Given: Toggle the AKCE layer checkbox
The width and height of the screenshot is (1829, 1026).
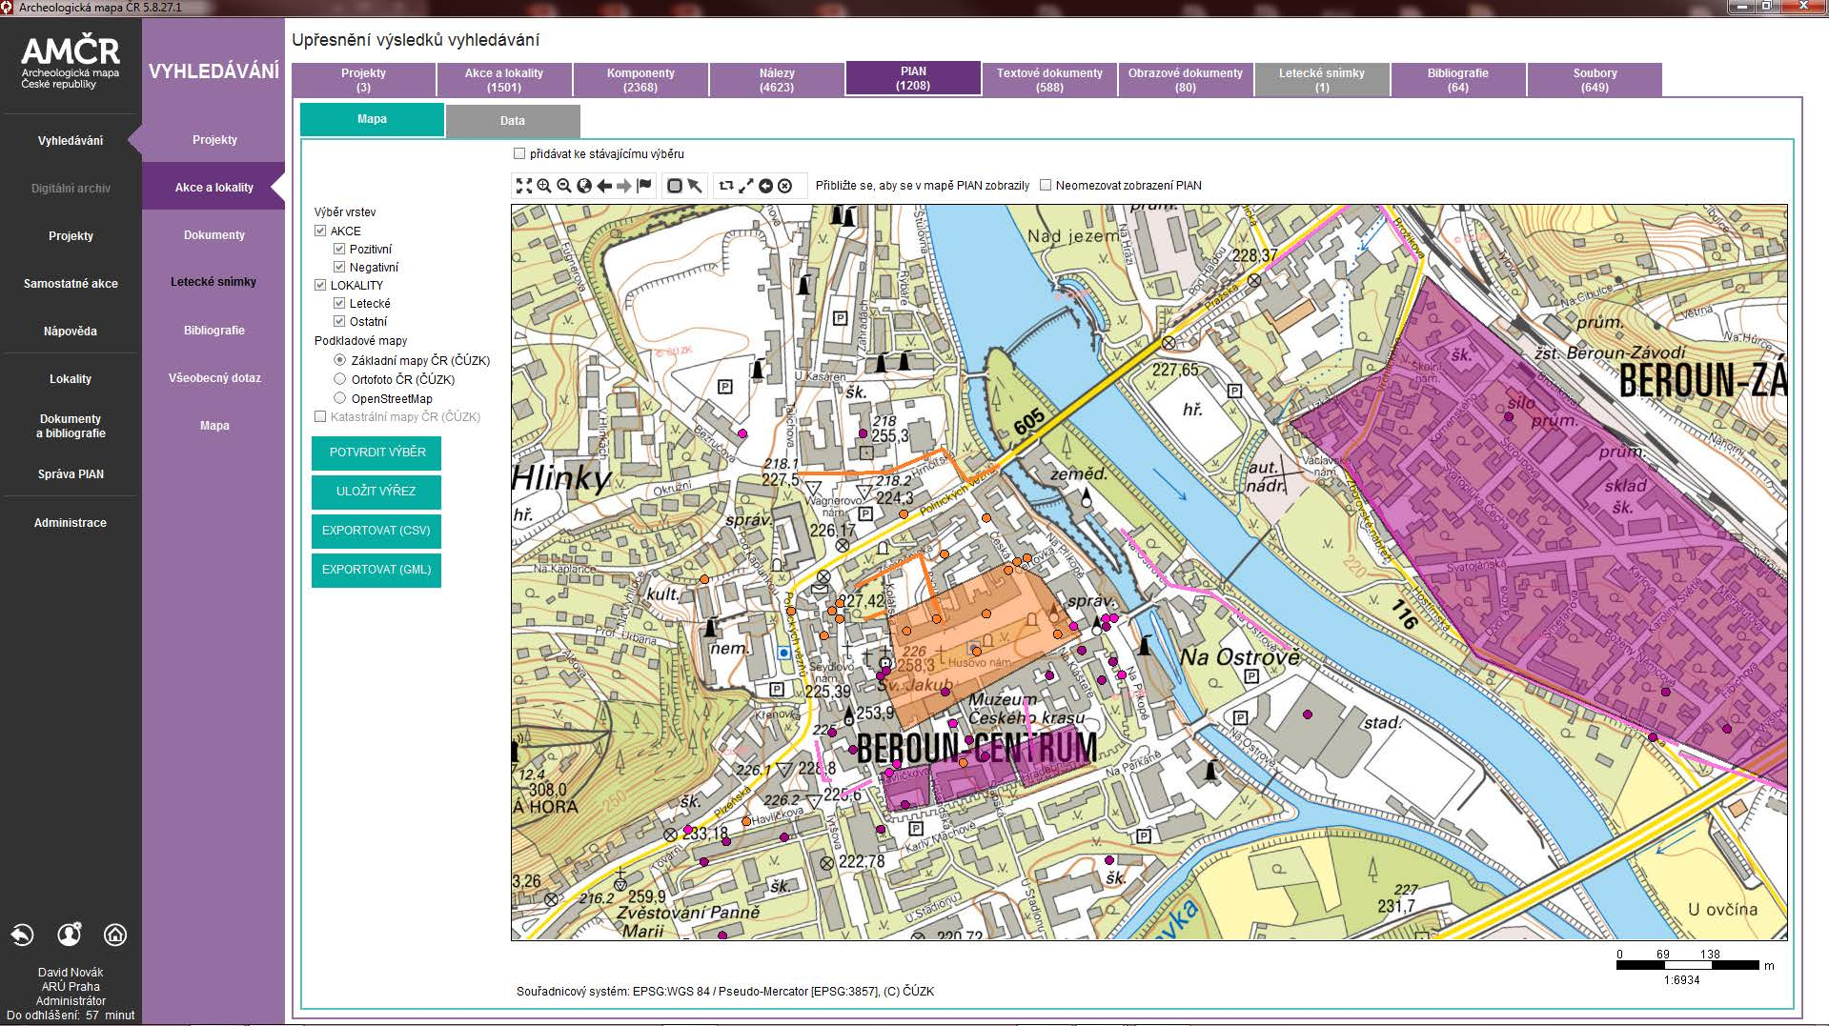Looking at the screenshot, I should [x=320, y=231].
